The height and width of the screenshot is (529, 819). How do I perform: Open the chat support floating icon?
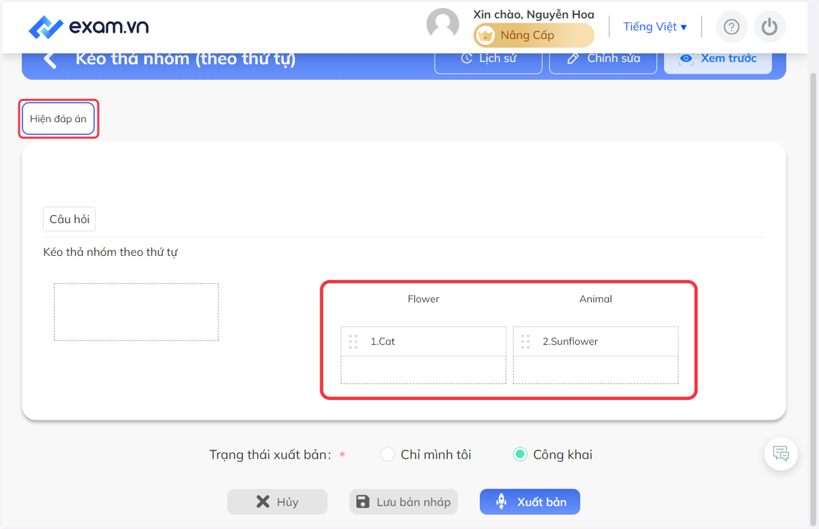pos(781,453)
